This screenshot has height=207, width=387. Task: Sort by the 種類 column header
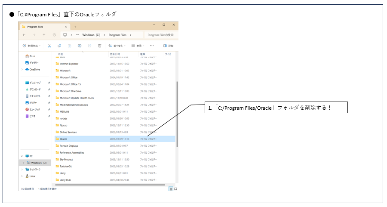point(142,54)
